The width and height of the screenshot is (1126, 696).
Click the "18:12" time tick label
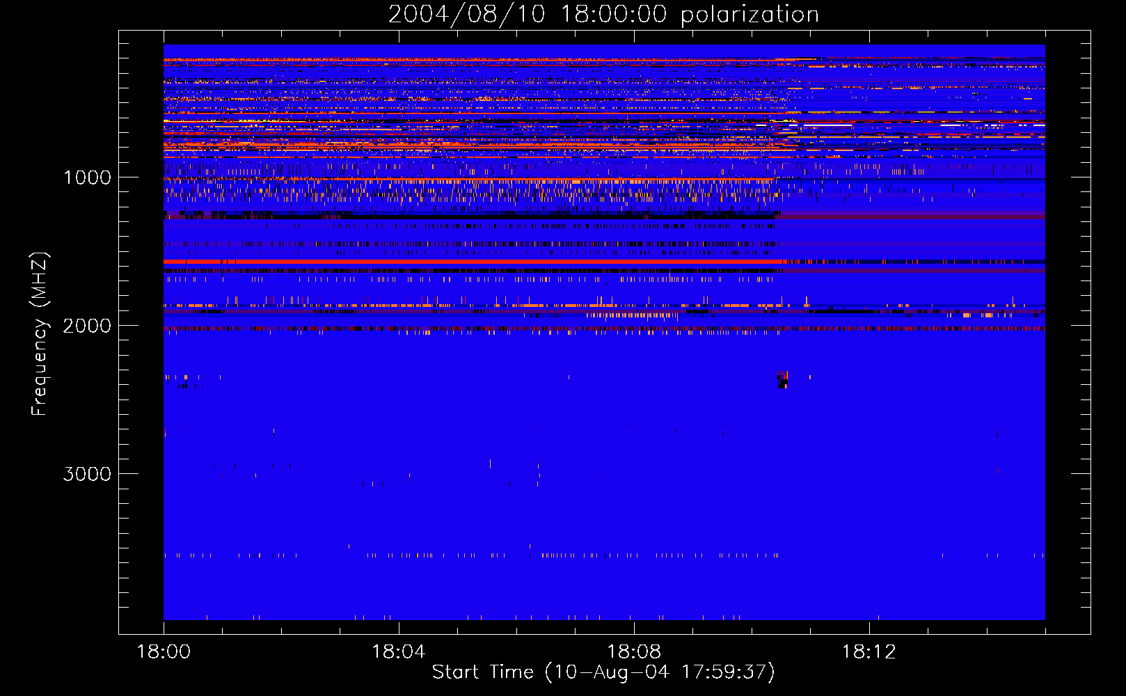(869, 652)
